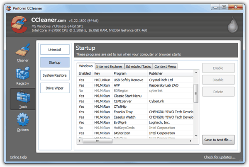This screenshot has width=249, height=167.
Task: Click the horizontal scrollbar left arrow
Action: pos(80,141)
